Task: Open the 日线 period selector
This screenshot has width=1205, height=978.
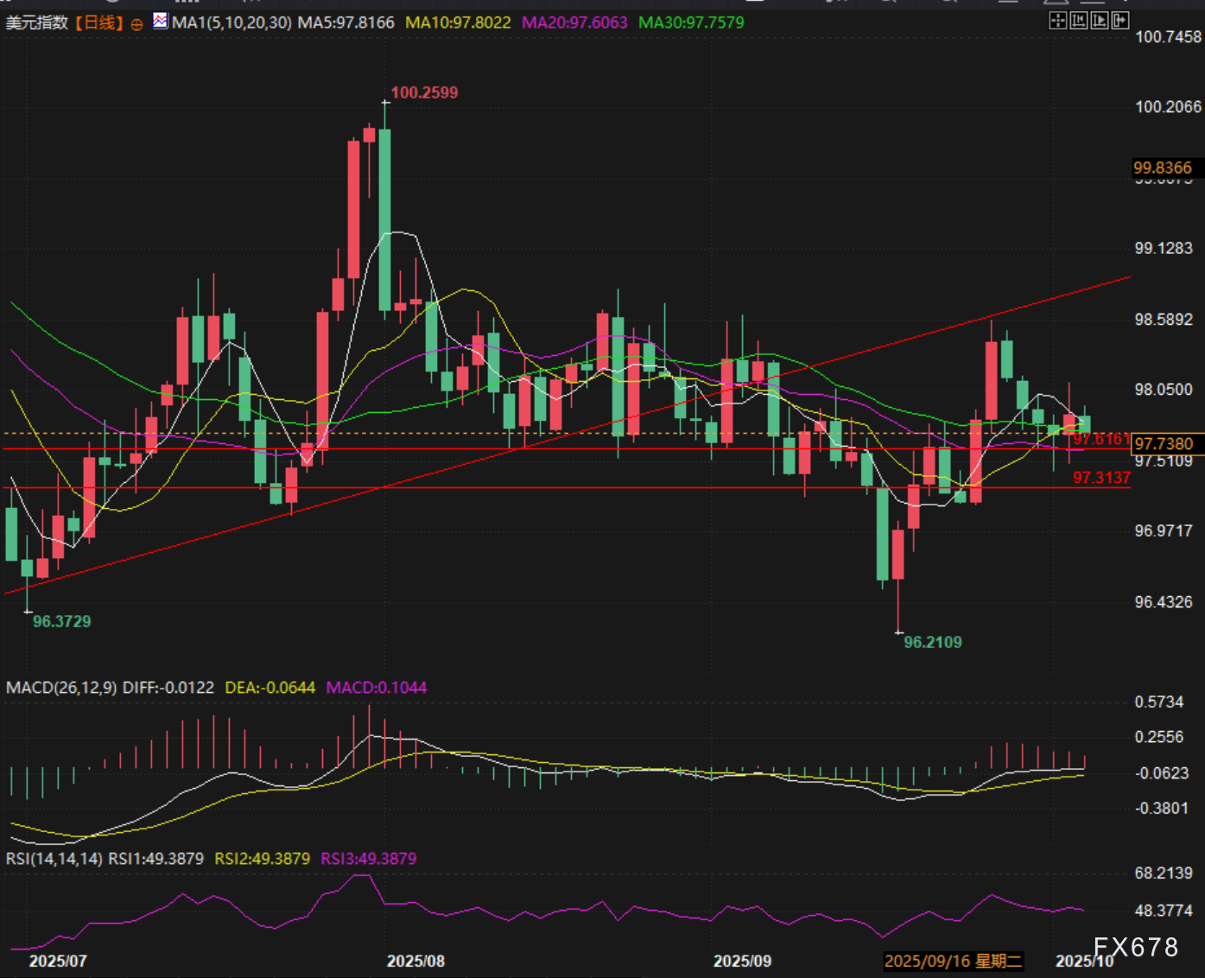Action: tap(99, 22)
